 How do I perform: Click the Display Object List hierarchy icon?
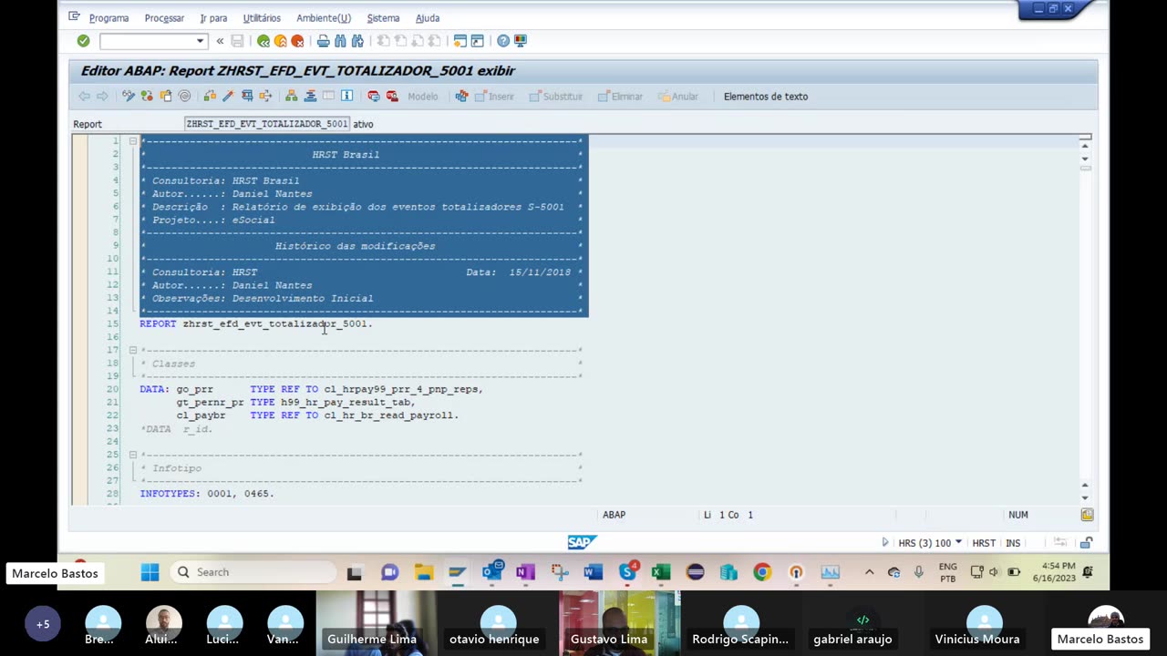pyautogui.click(x=292, y=96)
